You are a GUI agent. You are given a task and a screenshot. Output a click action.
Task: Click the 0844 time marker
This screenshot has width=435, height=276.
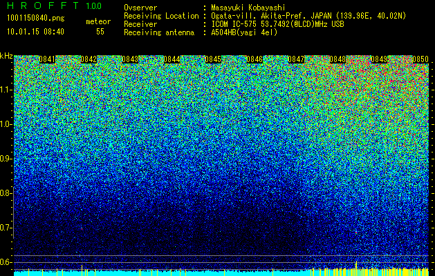[172, 59]
